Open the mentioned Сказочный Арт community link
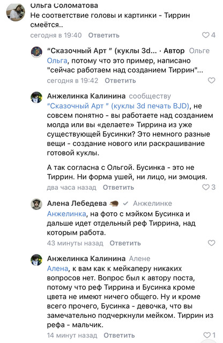The image size is (223, 343). pos(118,106)
